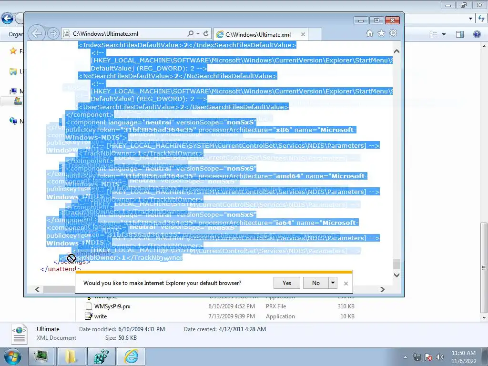
Task: Click the Ultimate XML document icon in details pane
Action: 19,334
